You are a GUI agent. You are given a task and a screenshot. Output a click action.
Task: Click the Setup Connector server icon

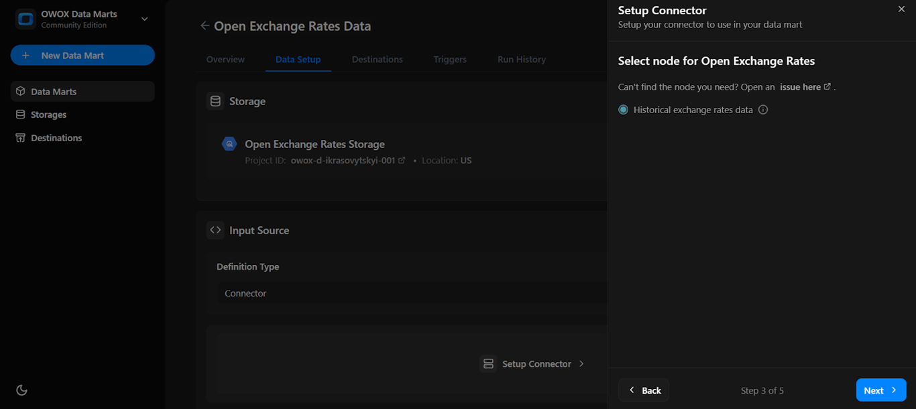pos(488,364)
